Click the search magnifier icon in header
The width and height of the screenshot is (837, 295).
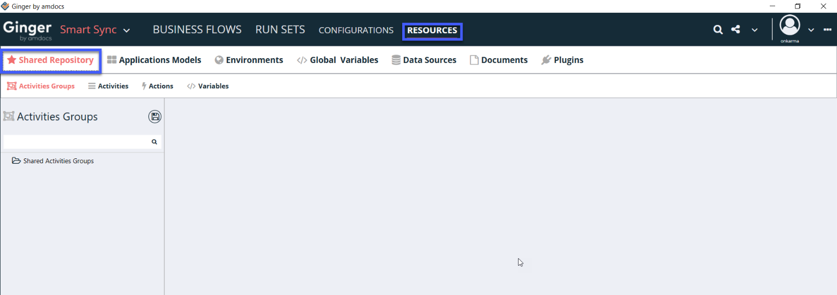[x=718, y=30]
